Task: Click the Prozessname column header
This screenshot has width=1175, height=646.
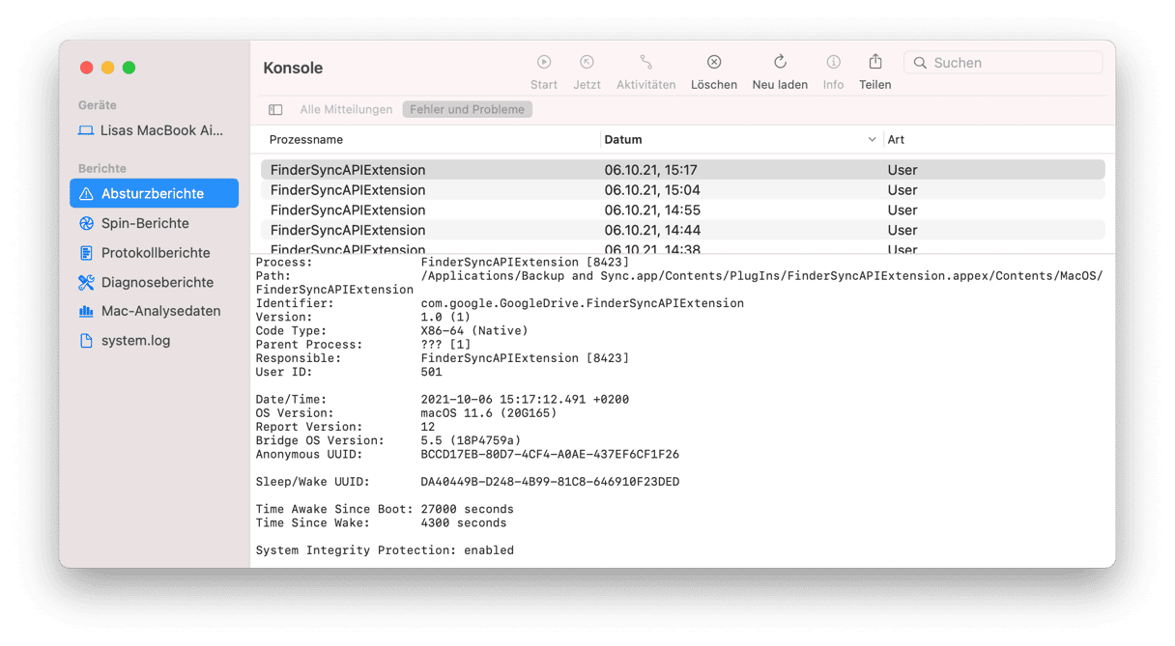Action: 306,140
